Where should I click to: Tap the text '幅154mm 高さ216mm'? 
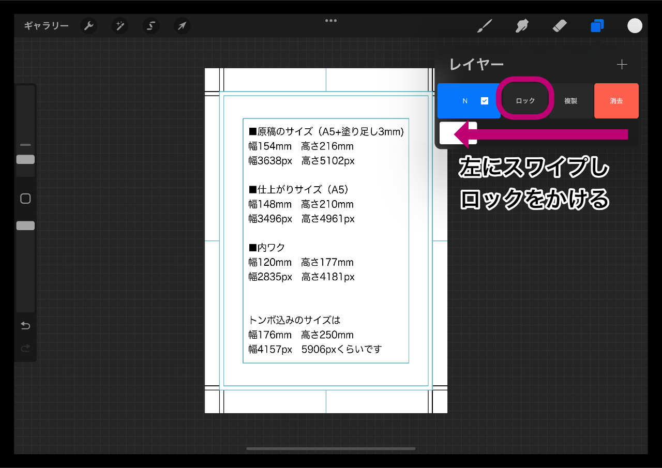tap(301, 146)
